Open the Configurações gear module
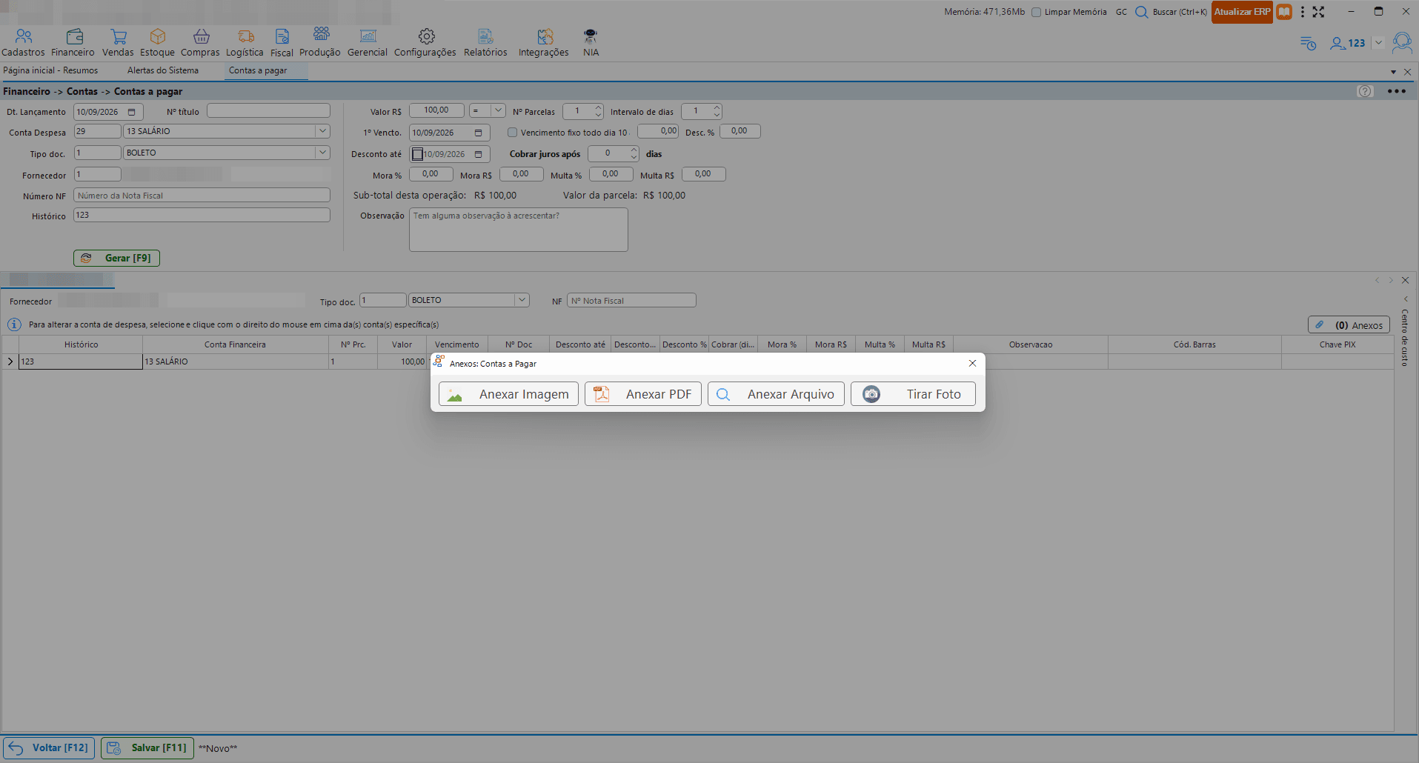 pos(425,42)
